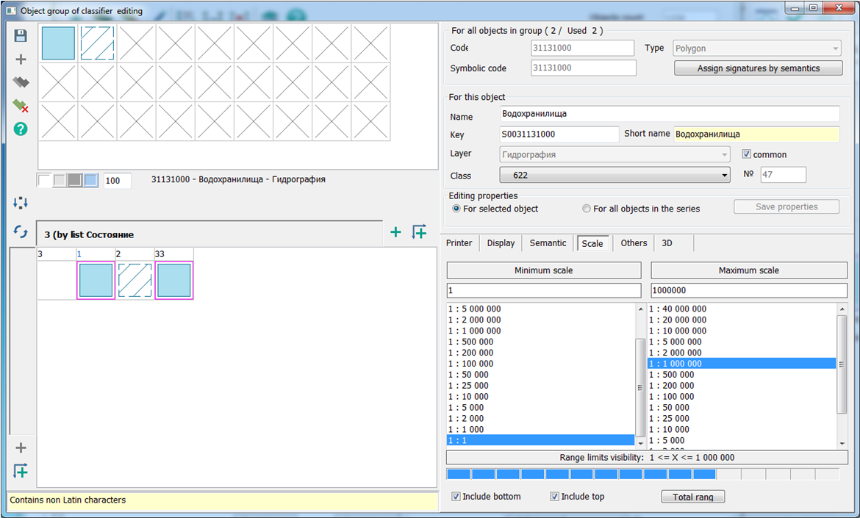Expand the Layer dropdown Гидрография
Image resolution: width=860 pixels, height=518 pixels.
[x=614, y=154]
